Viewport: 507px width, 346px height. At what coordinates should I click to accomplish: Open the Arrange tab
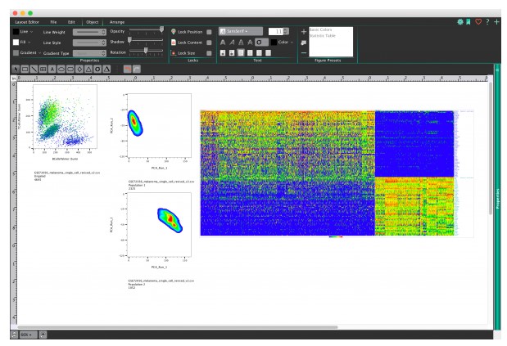click(x=117, y=22)
